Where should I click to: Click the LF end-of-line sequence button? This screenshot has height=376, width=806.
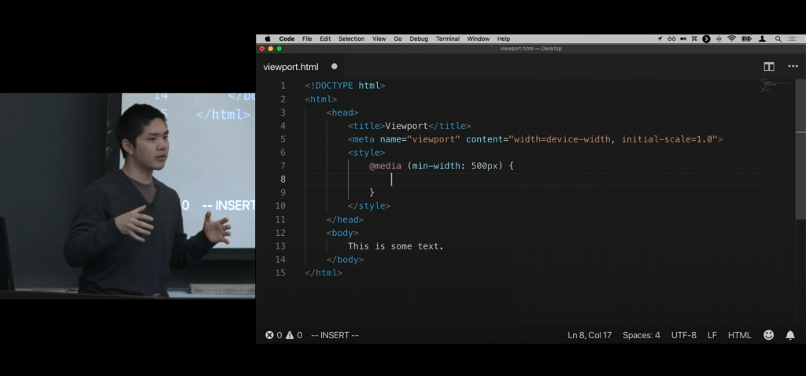(x=712, y=335)
